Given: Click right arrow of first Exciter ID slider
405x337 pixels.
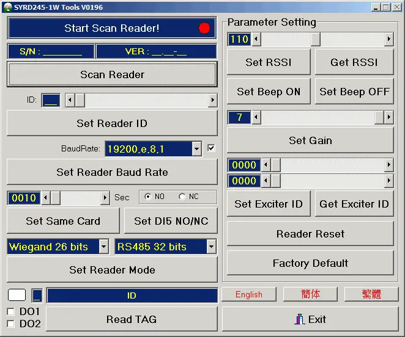Looking at the screenshot, I should (388, 165).
